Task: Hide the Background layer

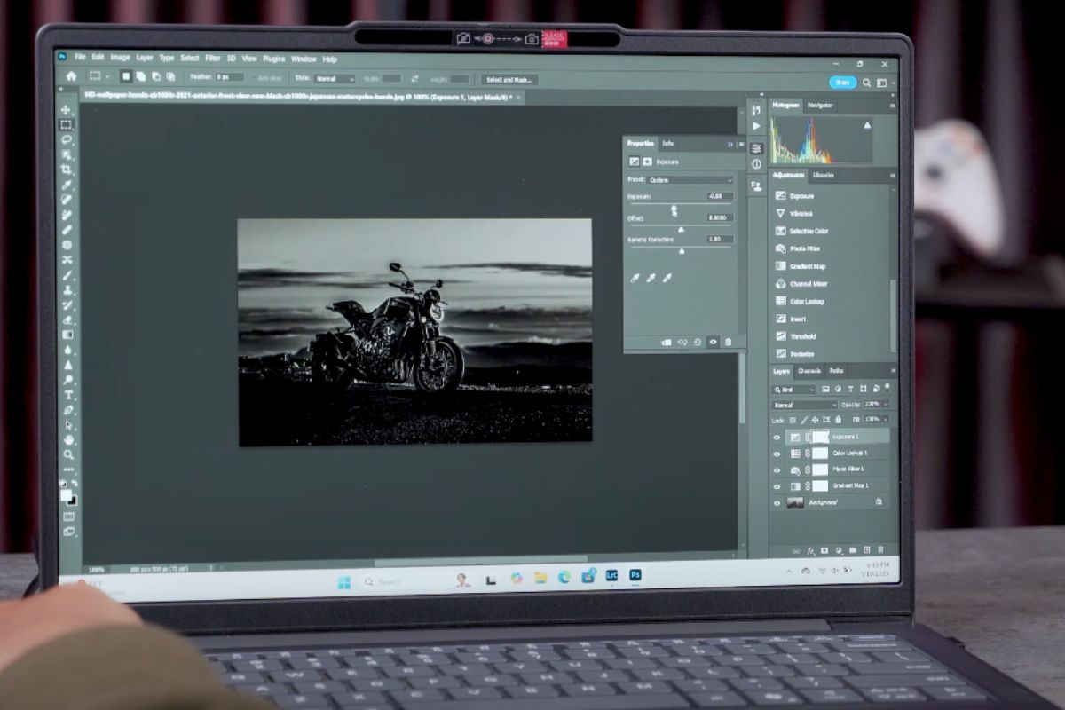Action: point(777,502)
